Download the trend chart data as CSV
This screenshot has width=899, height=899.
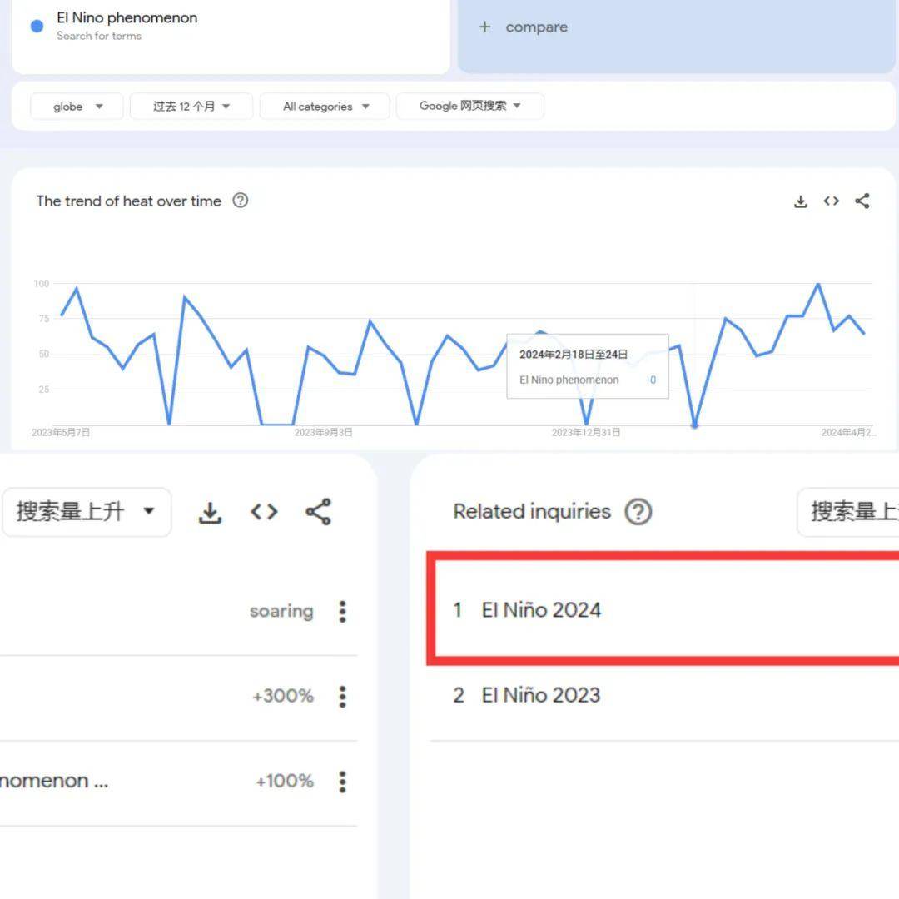point(800,201)
